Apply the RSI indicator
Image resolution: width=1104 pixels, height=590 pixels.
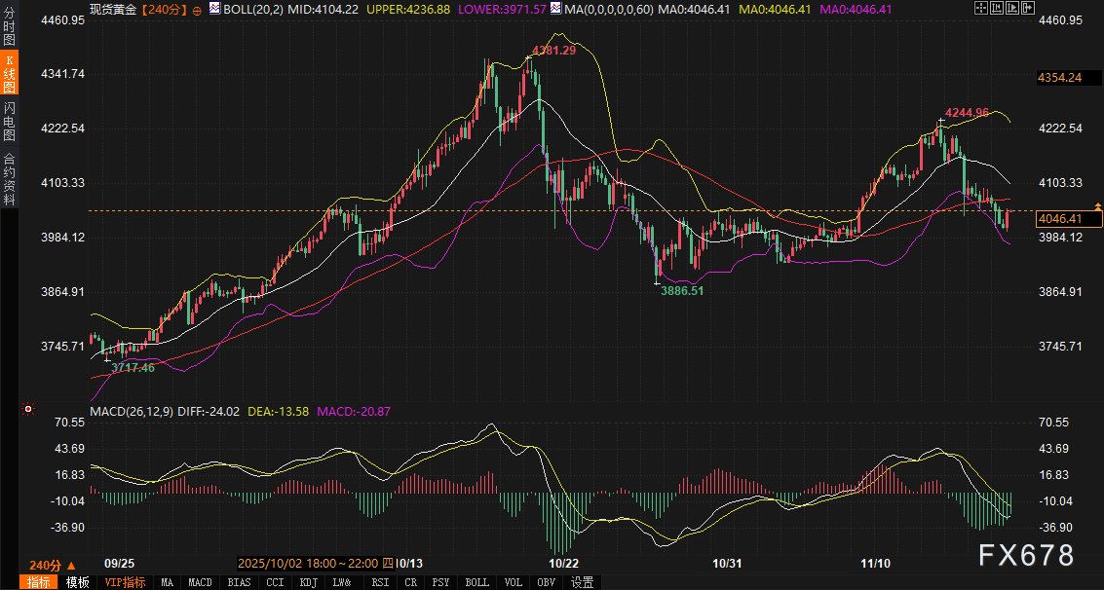[379, 582]
